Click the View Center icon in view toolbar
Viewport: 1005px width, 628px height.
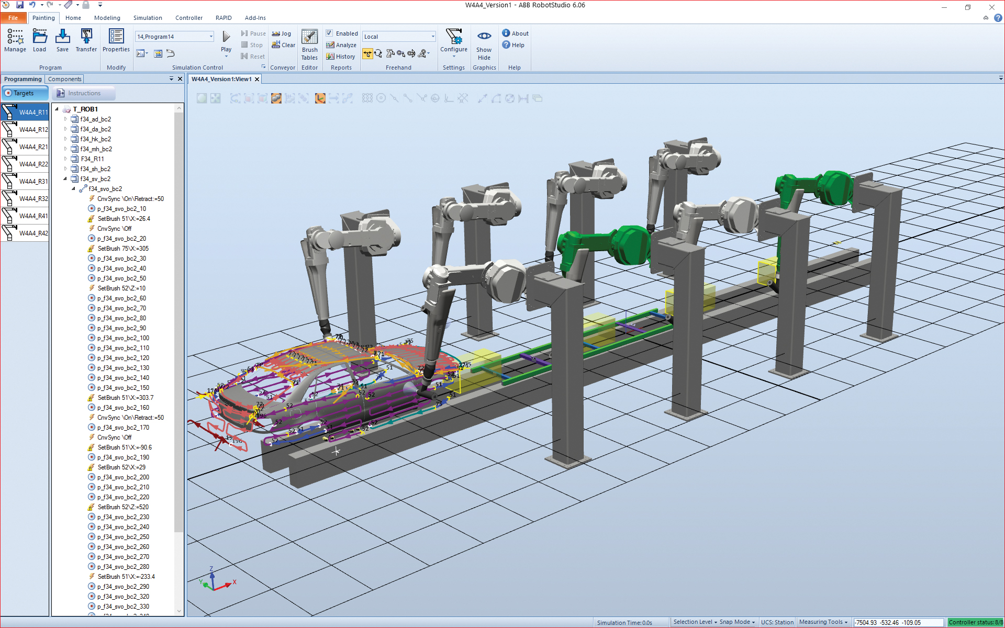click(216, 98)
